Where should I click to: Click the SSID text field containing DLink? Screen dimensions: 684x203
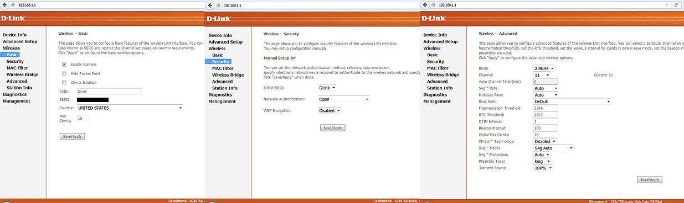click(109, 92)
